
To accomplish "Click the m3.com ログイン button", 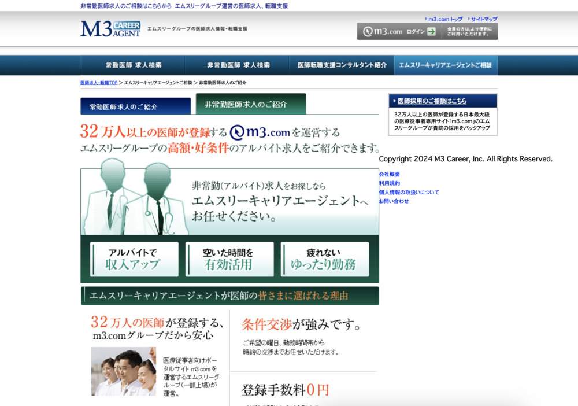I will [x=399, y=31].
